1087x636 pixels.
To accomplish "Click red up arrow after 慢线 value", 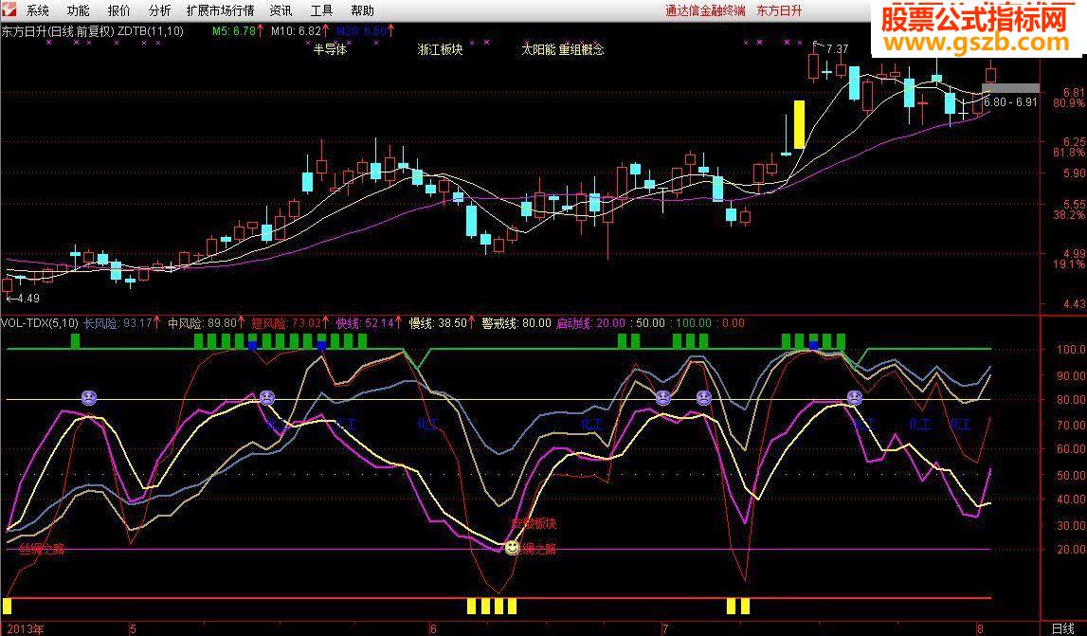I will click(x=472, y=322).
